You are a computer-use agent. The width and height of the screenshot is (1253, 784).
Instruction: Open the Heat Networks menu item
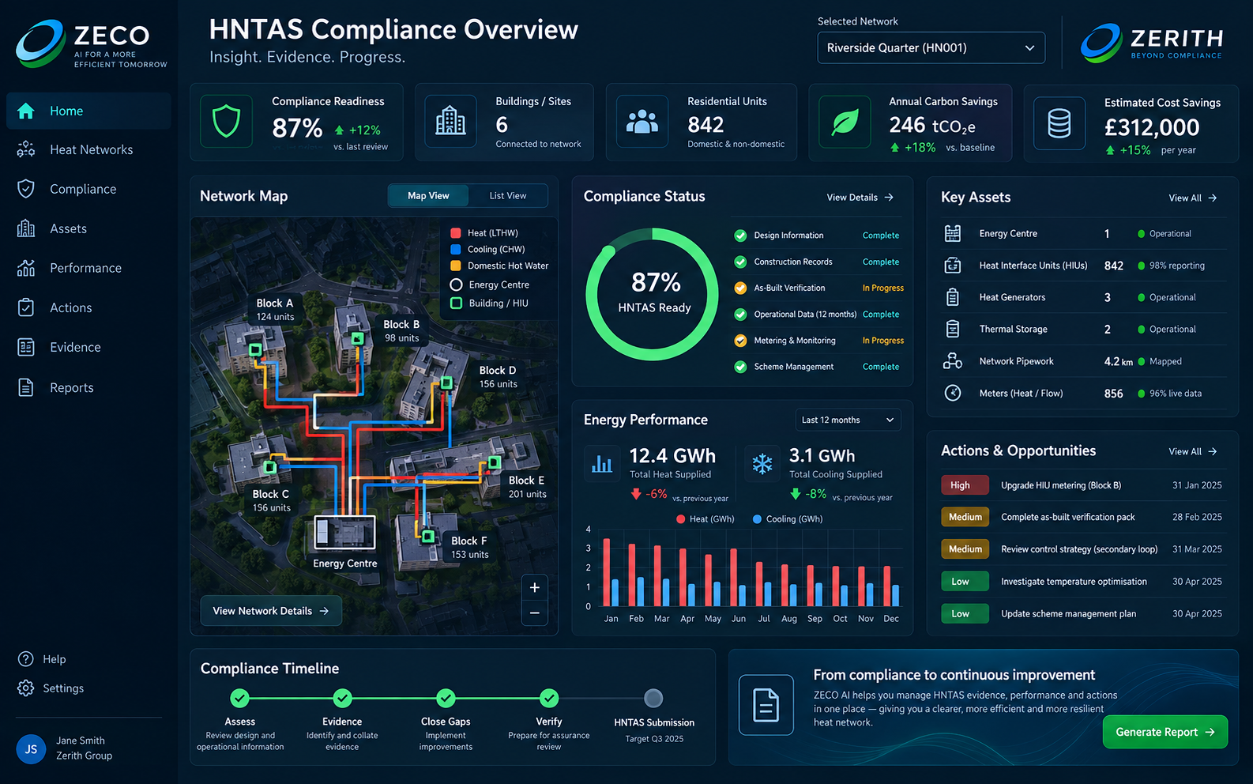tap(88, 149)
